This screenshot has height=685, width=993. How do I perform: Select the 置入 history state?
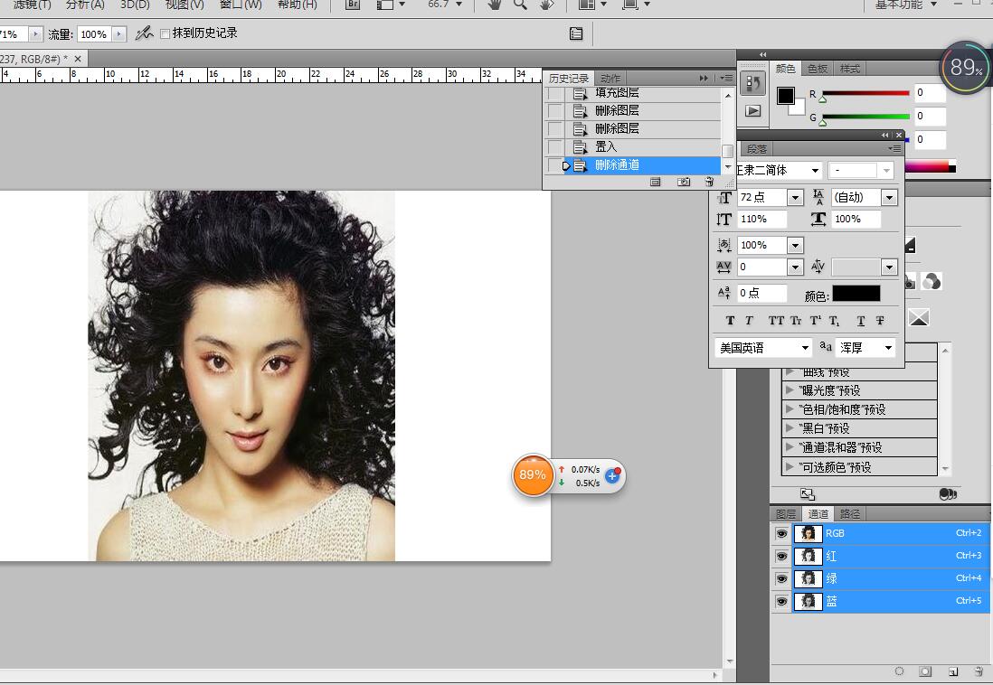pyautogui.click(x=606, y=146)
